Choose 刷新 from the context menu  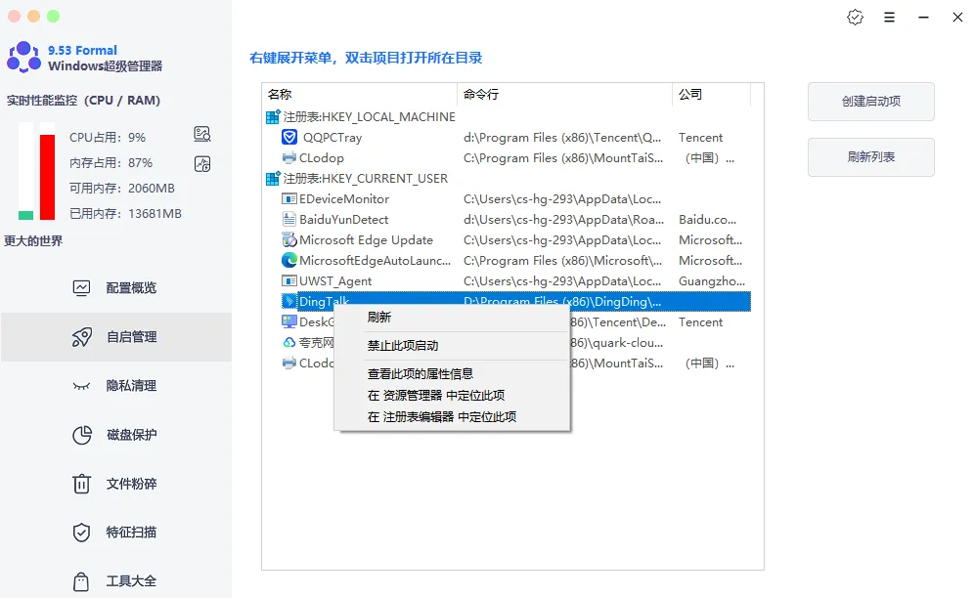[x=452, y=318]
